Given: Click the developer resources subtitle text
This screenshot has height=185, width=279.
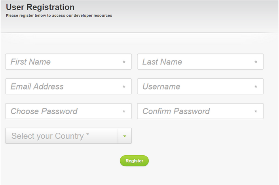Looking at the screenshot, I should (59, 15).
